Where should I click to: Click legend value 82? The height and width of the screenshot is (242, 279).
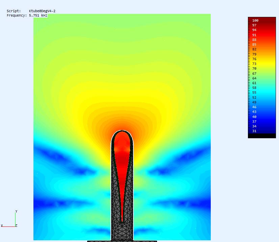point(254,49)
